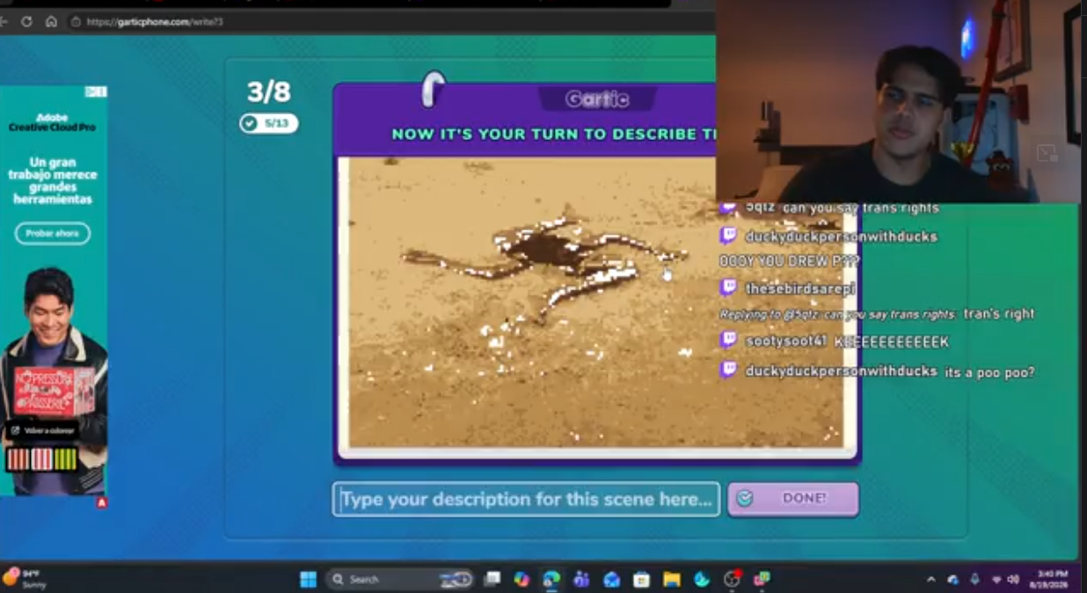The image size is (1087, 593).
Task: Click the chat username duckyduckpersonwithducks above 'OOOY YOU DREW P???'
Action: 841,237
